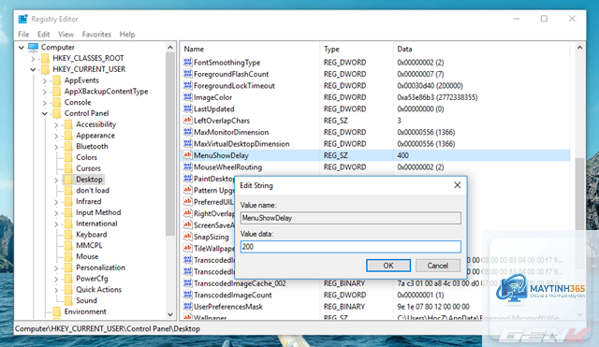Expand the Personalization key
Viewport: 599px width, 347px height.
pos(56,268)
